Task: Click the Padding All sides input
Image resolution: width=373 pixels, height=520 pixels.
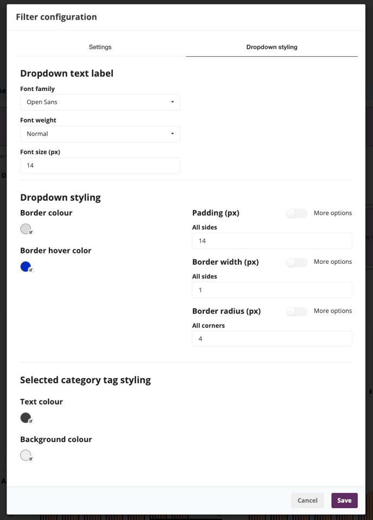Action: tap(272, 241)
